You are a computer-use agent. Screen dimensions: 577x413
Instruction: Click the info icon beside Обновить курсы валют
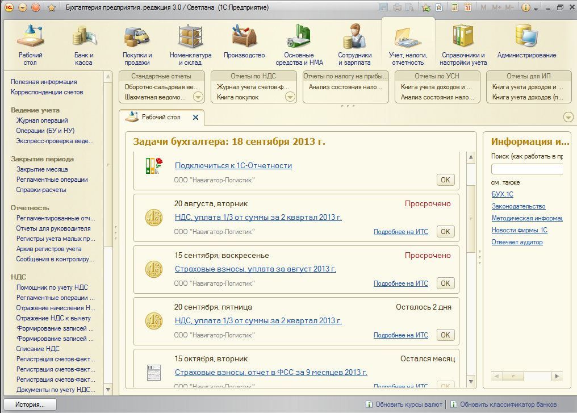pyautogui.click(x=369, y=404)
